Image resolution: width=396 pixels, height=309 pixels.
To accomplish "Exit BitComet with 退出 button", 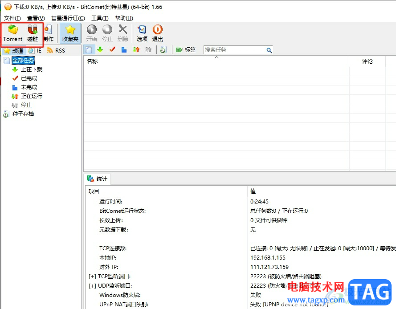I will [x=158, y=33].
